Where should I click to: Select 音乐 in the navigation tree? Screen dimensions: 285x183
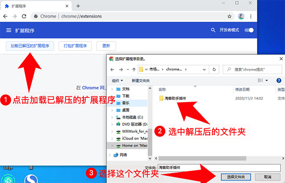[126, 103]
